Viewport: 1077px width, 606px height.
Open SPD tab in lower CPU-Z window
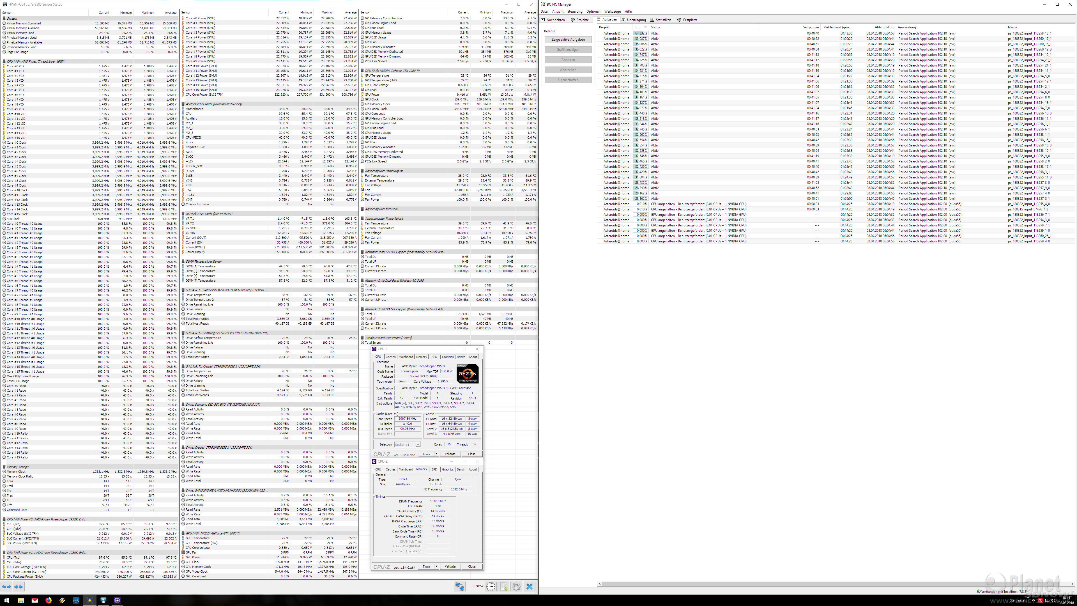click(434, 469)
